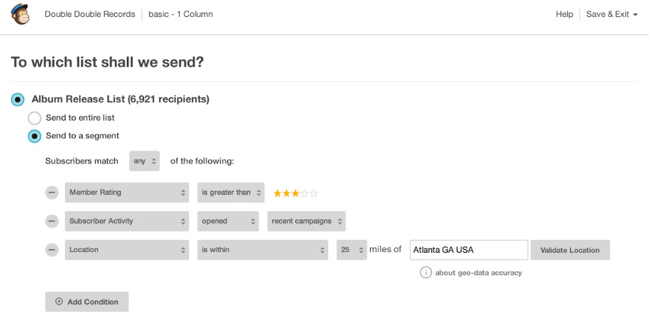Set rating to four stars
649x325 pixels.
tap(304, 193)
